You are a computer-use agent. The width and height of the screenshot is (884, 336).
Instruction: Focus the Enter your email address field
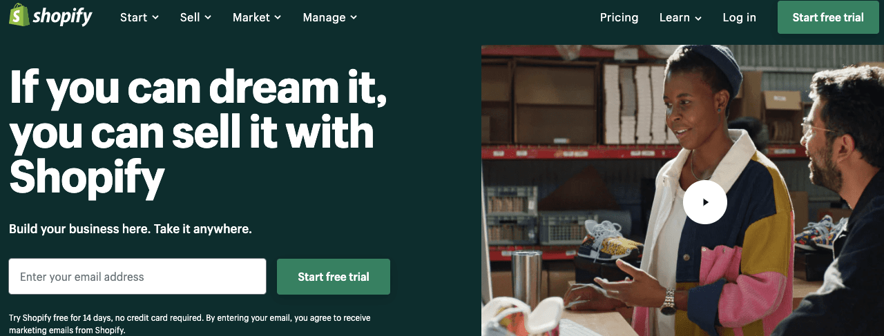pyautogui.click(x=137, y=277)
